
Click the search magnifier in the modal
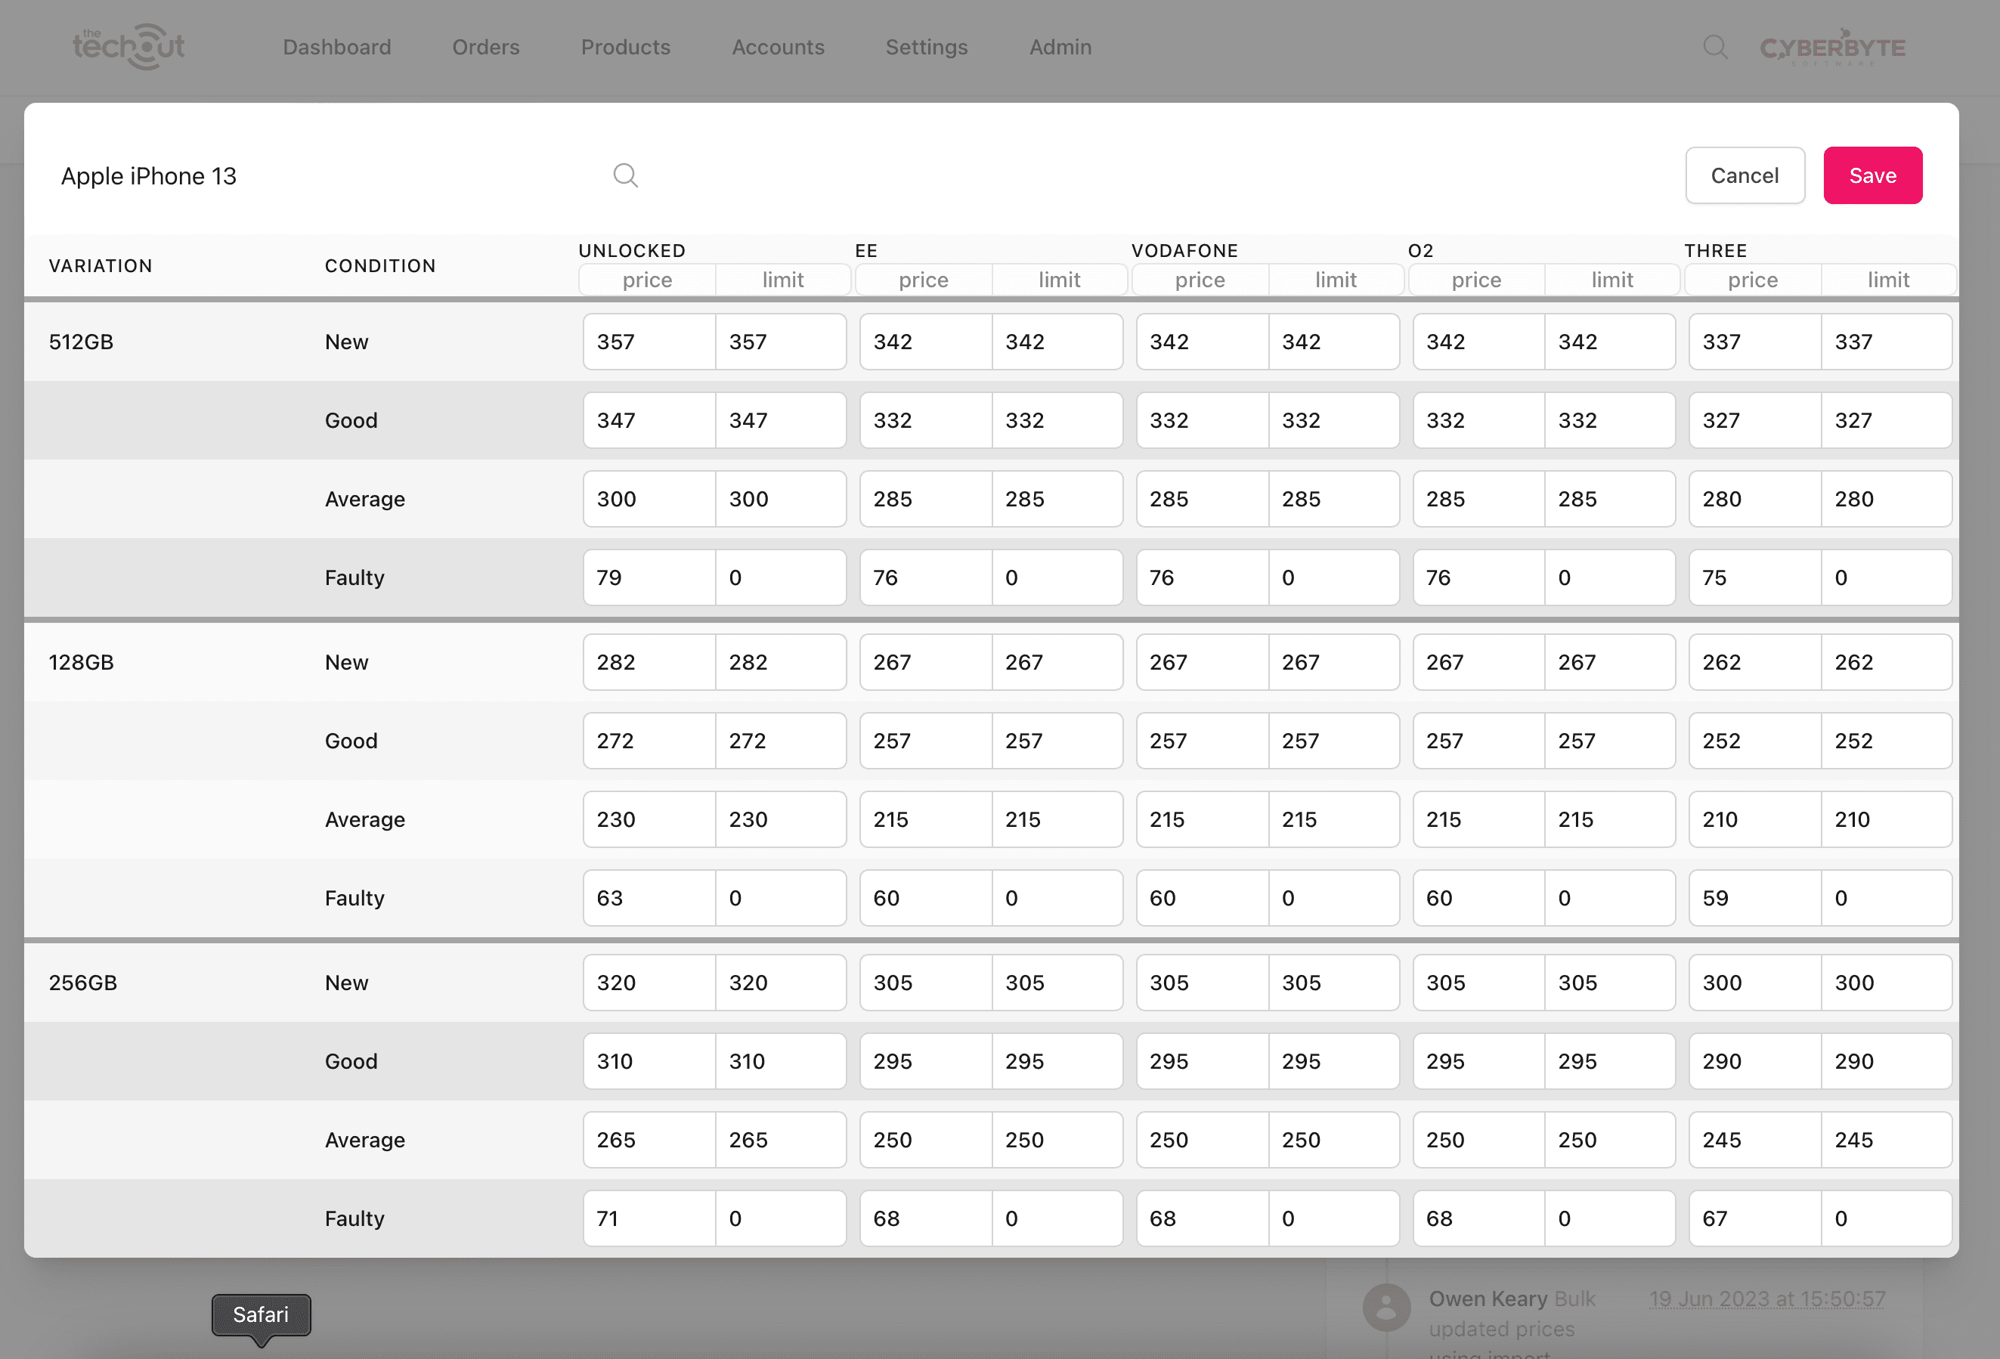coord(626,175)
